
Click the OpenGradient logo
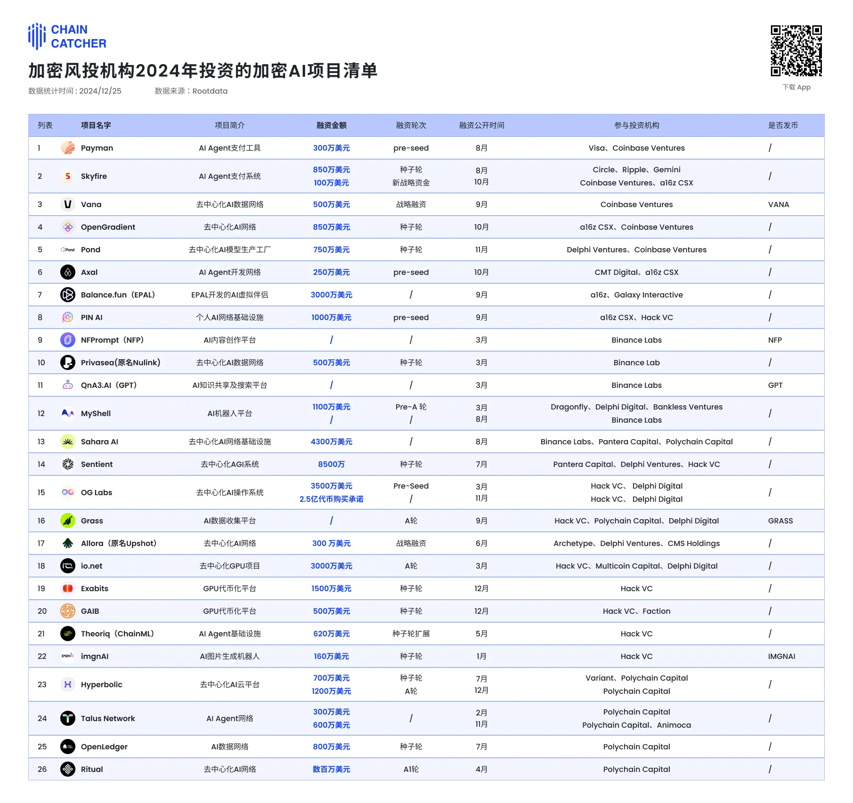(x=68, y=227)
